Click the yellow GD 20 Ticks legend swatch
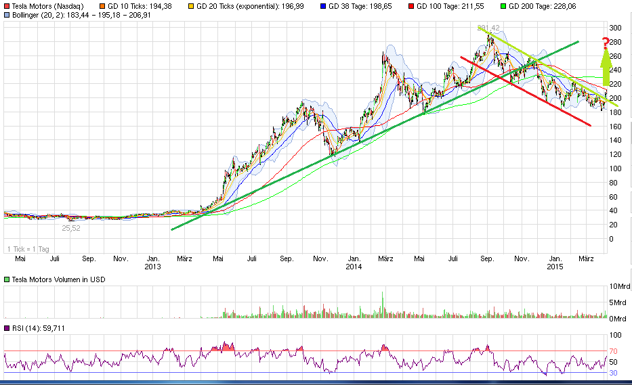Image resolution: width=632 pixels, height=385 pixels. click(191, 7)
